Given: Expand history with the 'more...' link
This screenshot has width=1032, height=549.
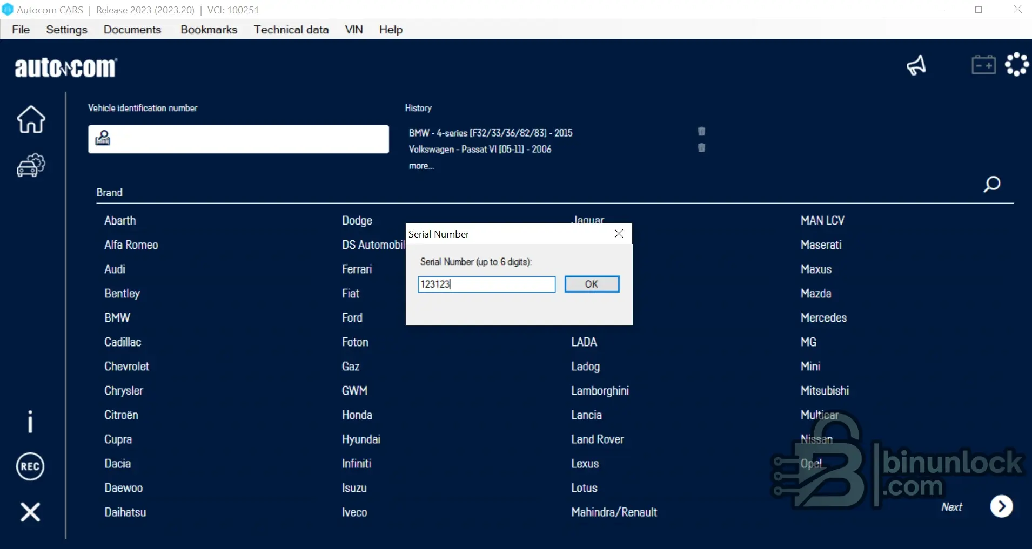Looking at the screenshot, I should tap(421, 166).
